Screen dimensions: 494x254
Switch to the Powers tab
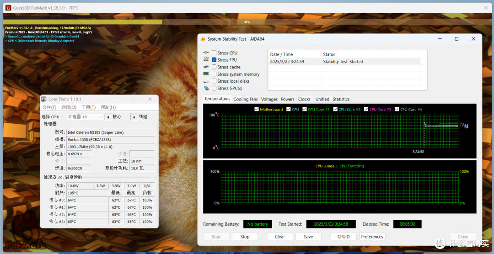[x=287, y=99]
